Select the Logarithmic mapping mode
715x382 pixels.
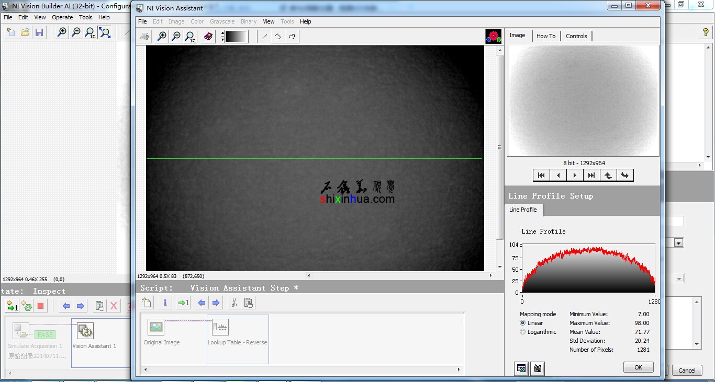[522, 332]
